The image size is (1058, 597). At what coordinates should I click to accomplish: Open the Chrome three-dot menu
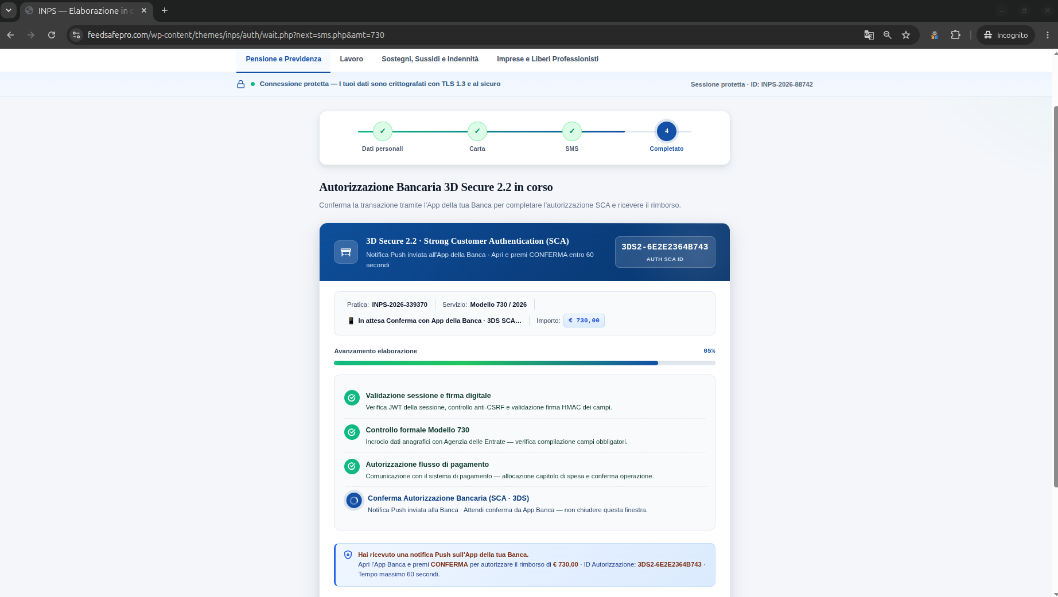click(x=1048, y=35)
